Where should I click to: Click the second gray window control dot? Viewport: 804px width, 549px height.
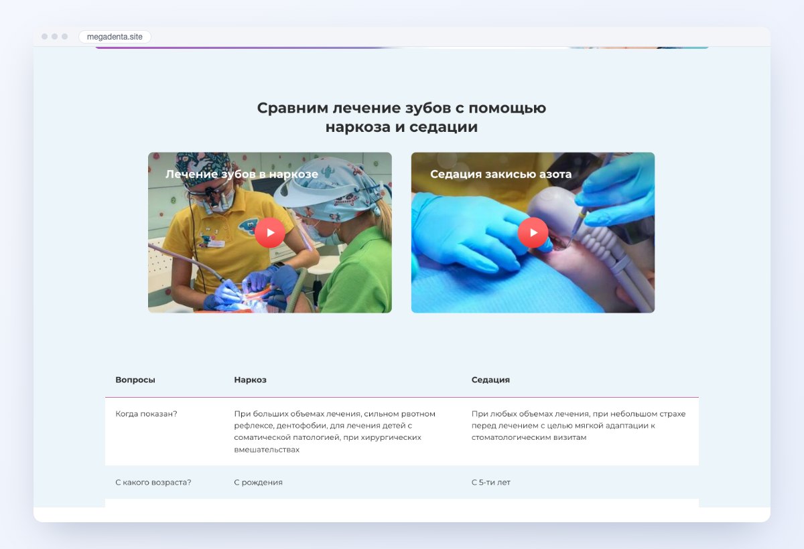(55, 37)
